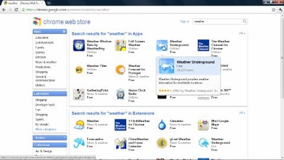Click the magnifier search icon
284x160 pixels.
(245, 21)
